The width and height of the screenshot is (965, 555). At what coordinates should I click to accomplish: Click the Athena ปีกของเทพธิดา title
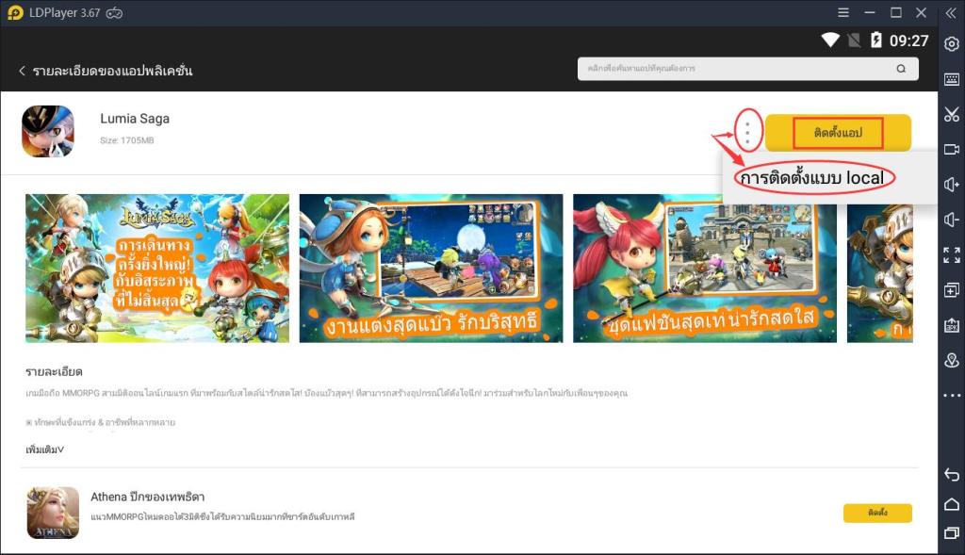coord(148,497)
